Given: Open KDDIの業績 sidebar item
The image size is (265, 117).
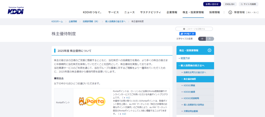Looking at the screenshot, I should pos(195,92).
